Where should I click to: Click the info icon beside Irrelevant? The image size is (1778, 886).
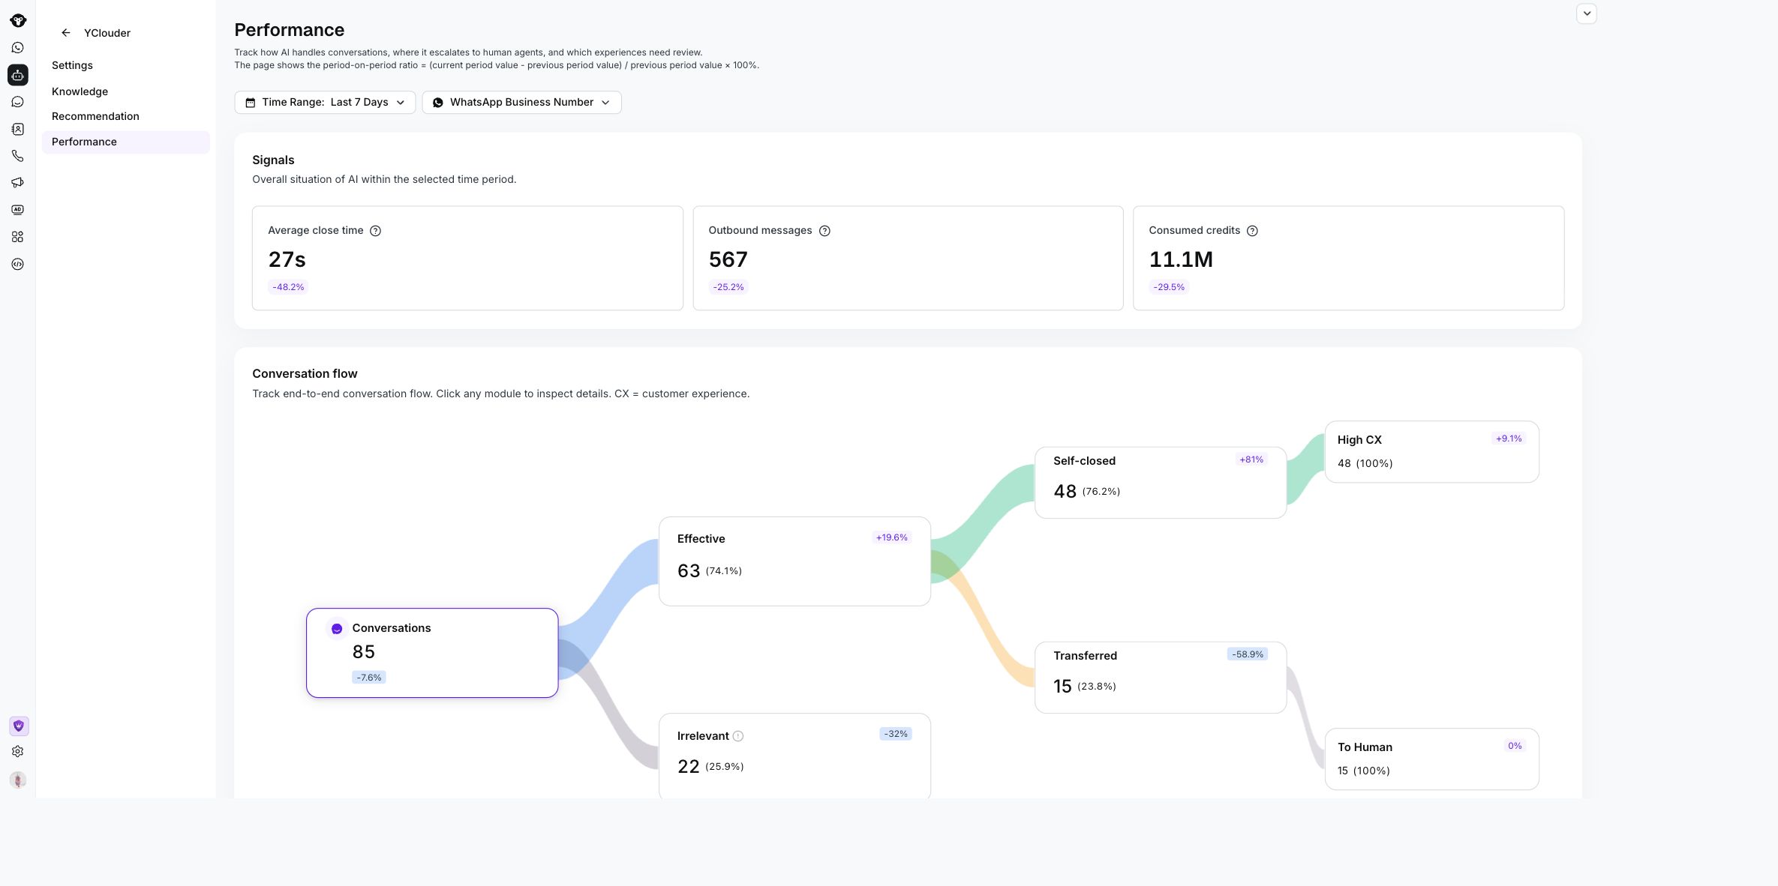coord(738,736)
